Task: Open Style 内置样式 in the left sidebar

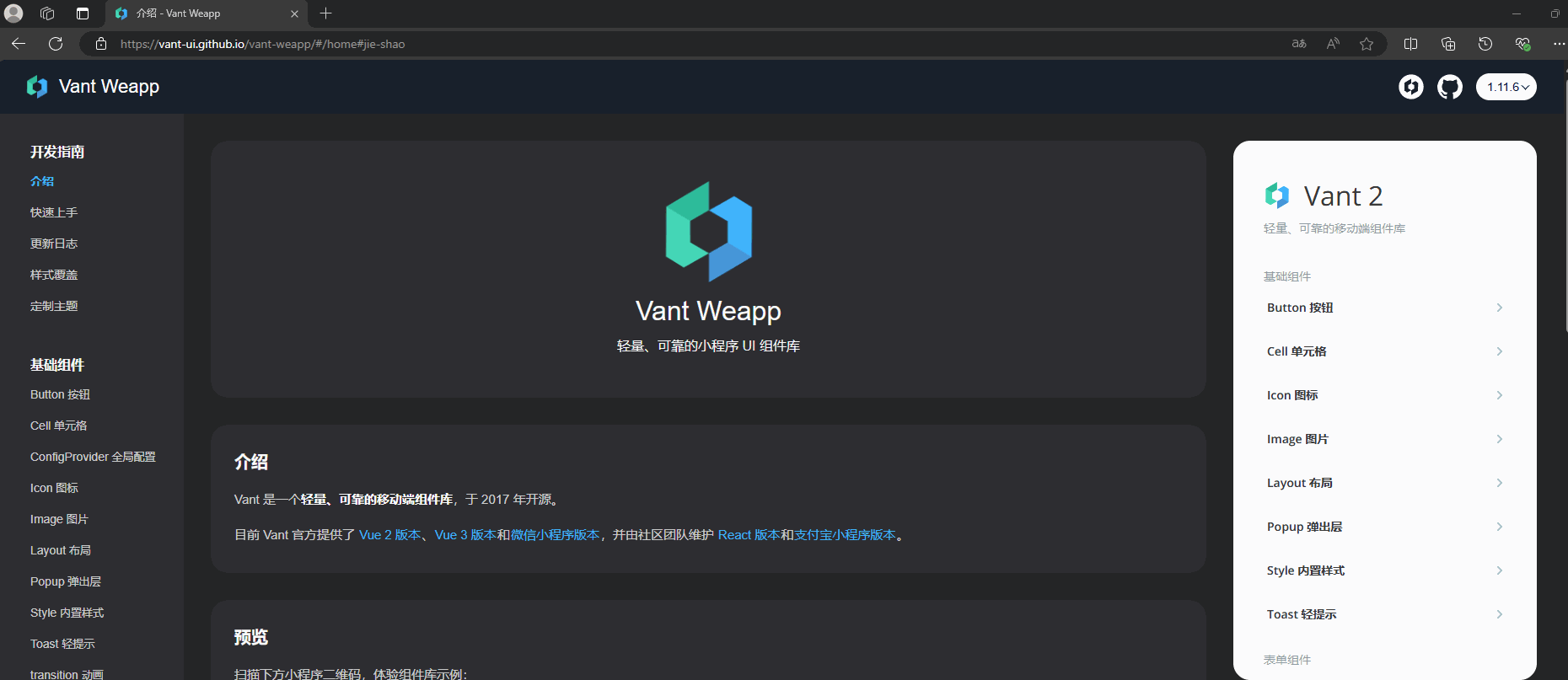Action: click(x=67, y=613)
